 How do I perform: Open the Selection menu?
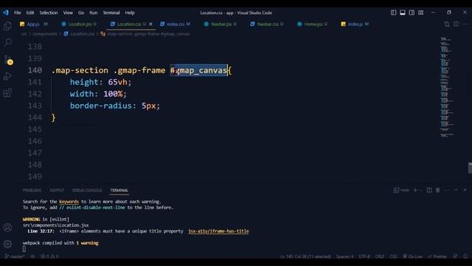49,13
